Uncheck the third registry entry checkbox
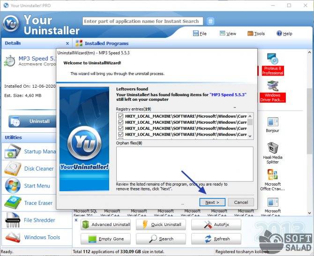Image resolution: width=314 pixels, height=256 pixels. (x=121, y=128)
